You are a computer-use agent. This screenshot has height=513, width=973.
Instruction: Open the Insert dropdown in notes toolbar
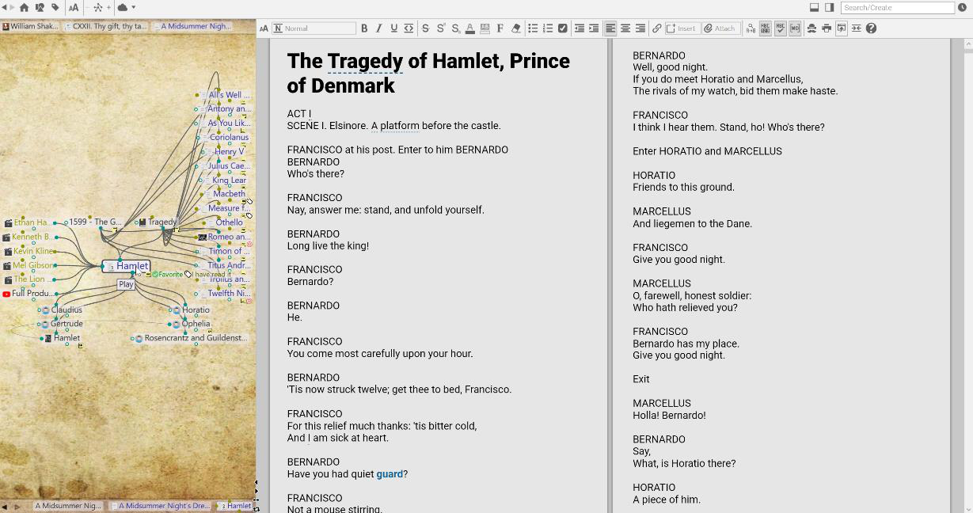point(681,28)
